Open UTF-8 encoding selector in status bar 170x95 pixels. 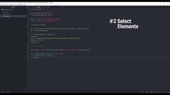142,92
